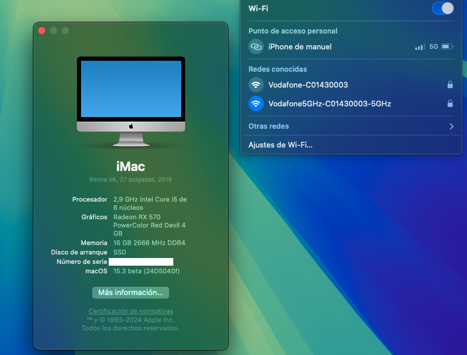Click the Retina 5K, 27 pulgadas, 2019 text

tap(130, 179)
